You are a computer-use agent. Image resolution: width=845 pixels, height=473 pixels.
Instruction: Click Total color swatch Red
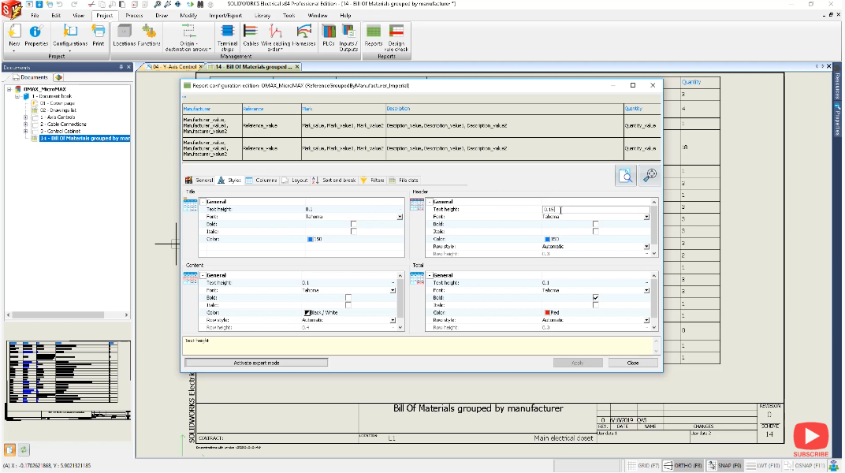pos(548,312)
